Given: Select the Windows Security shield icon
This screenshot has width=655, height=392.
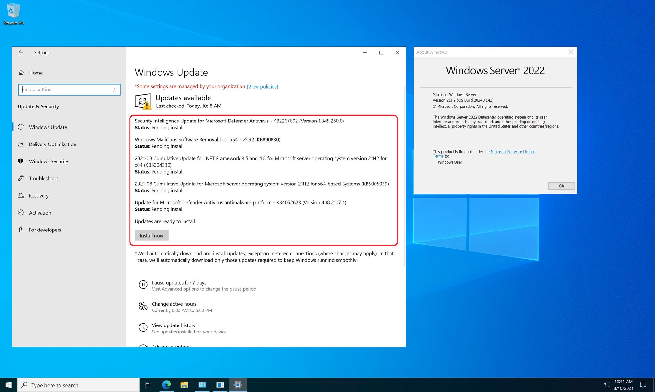Looking at the screenshot, I should pyautogui.click(x=21, y=161).
